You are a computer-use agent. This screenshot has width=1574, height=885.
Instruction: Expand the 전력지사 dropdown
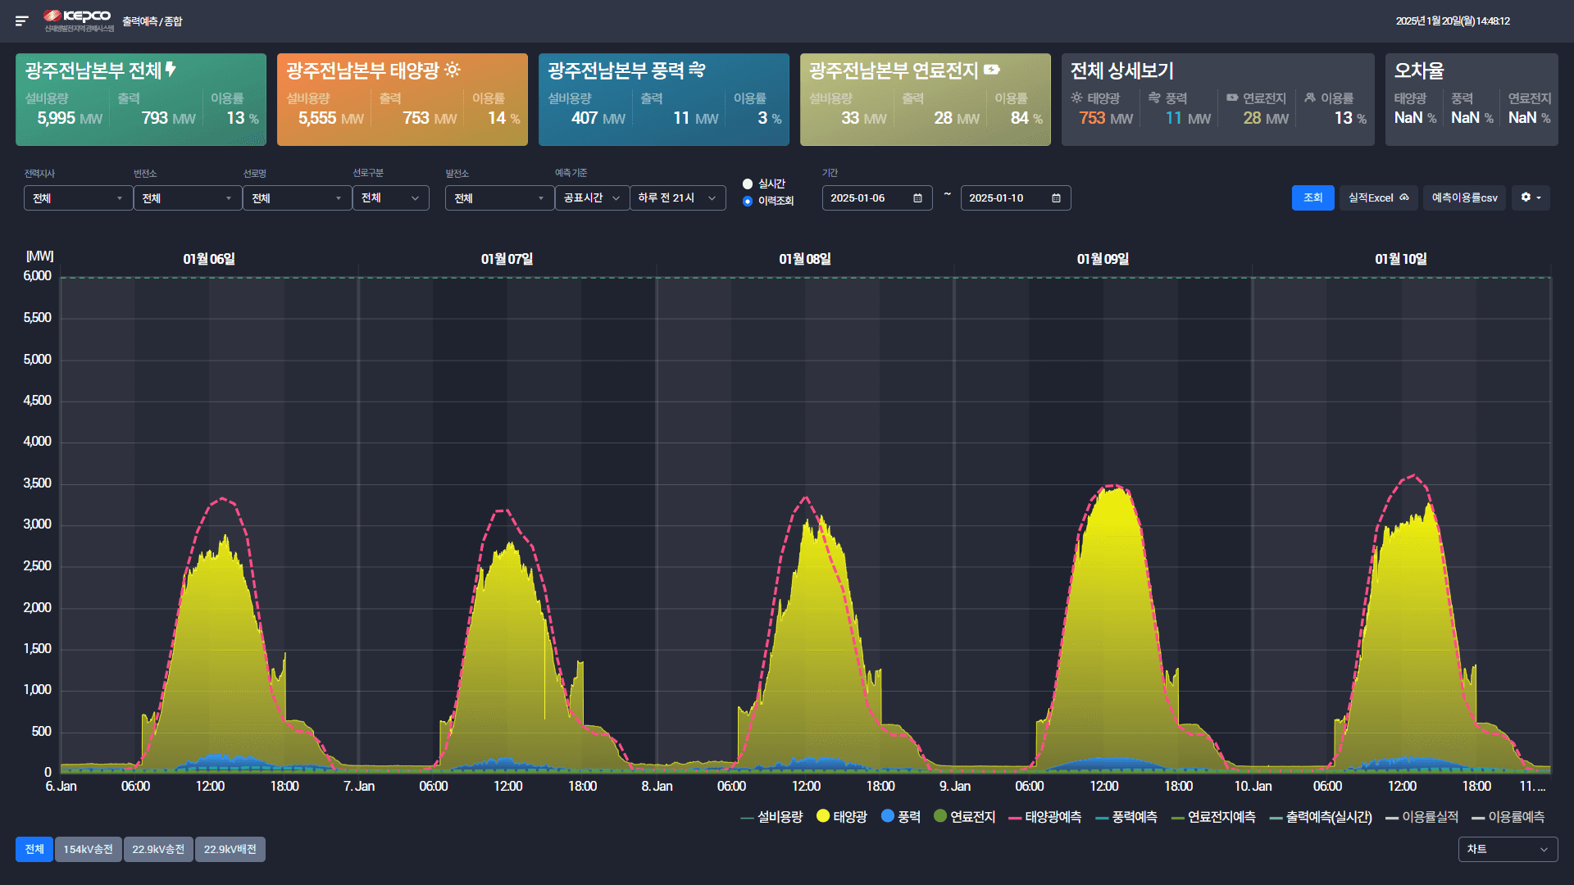[x=78, y=198]
